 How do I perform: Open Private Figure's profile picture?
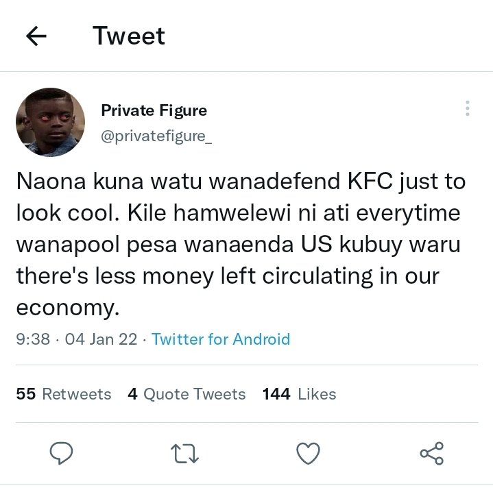click(x=50, y=122)
